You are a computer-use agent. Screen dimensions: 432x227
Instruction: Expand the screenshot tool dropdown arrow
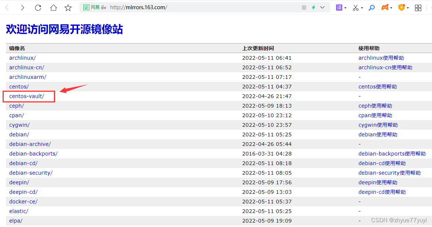click(x=362, y=8)
